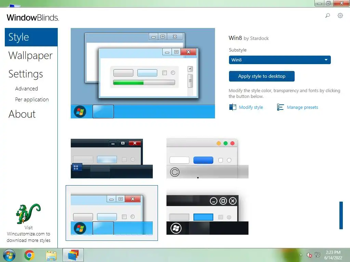This screenshot has height=262, width=350.
Task: Click the blue vertical scrollbar thumb
Action: tap(341, 215)
